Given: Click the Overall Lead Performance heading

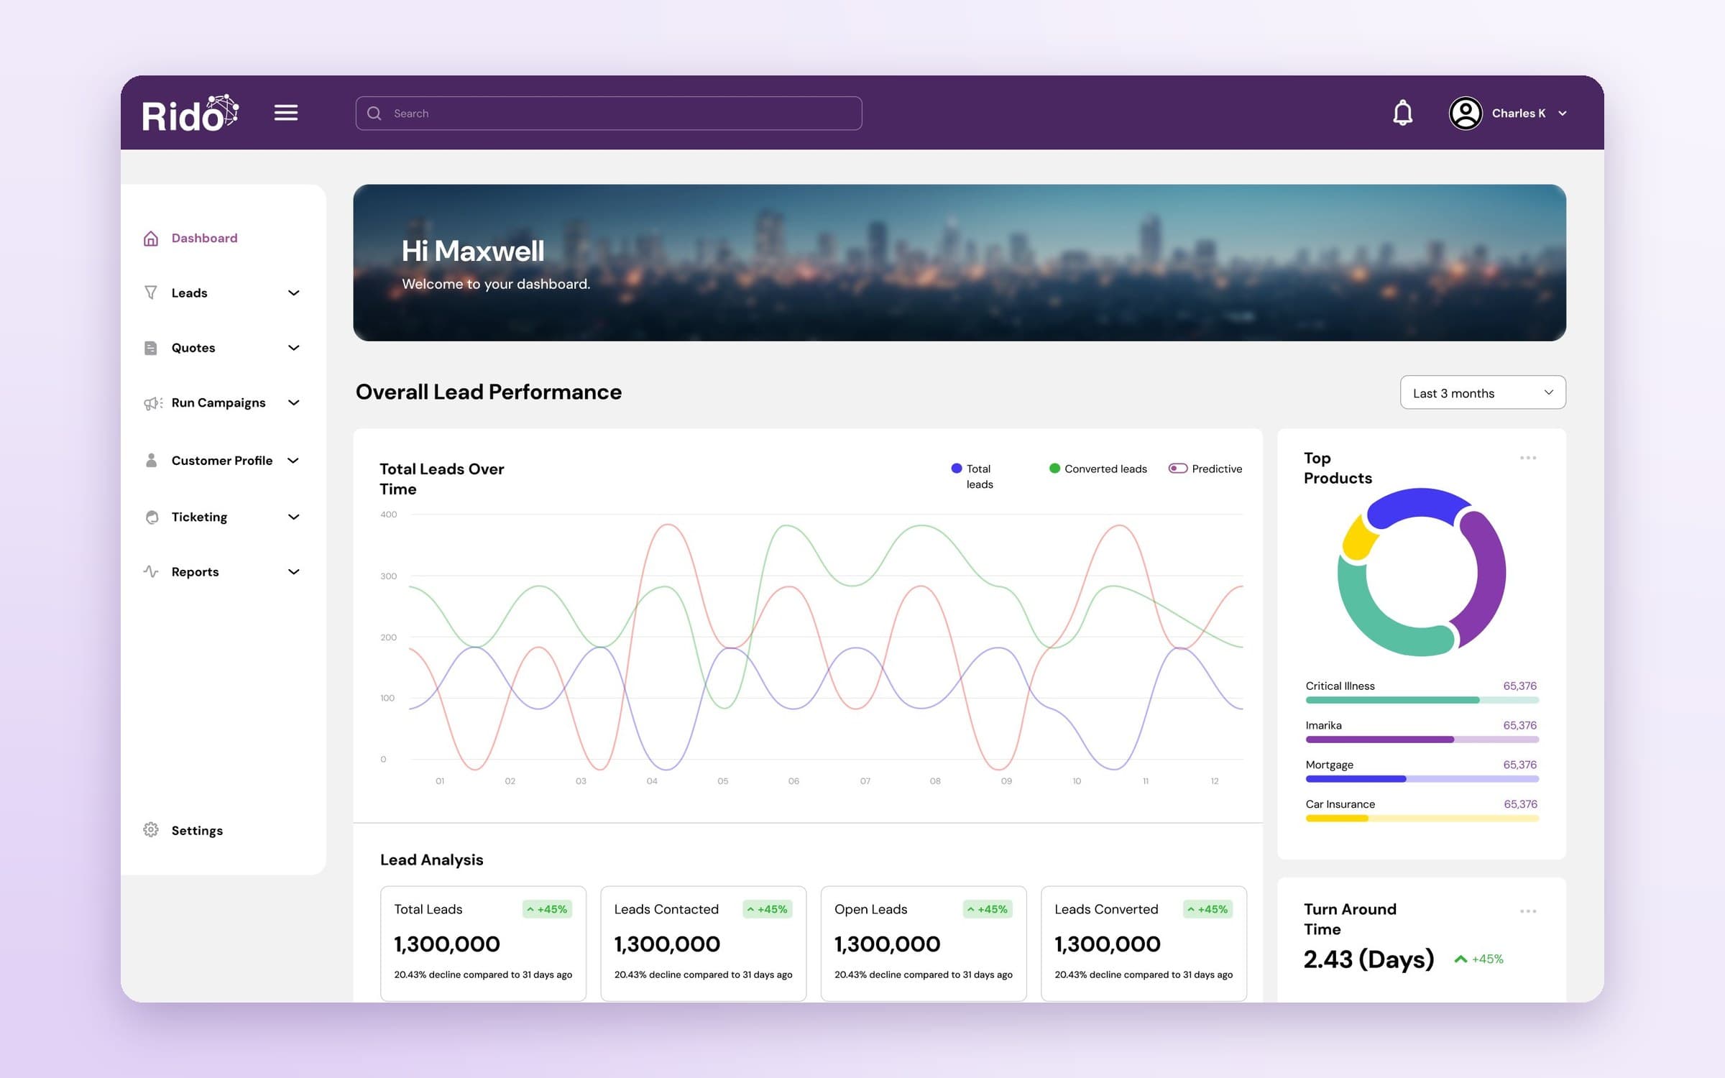Looking at the screenshot, I should [x=489, y=392].
